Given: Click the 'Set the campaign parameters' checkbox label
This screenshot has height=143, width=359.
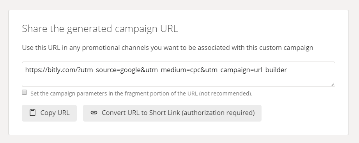Looking at the screenshot, I should tap(141, 94).
